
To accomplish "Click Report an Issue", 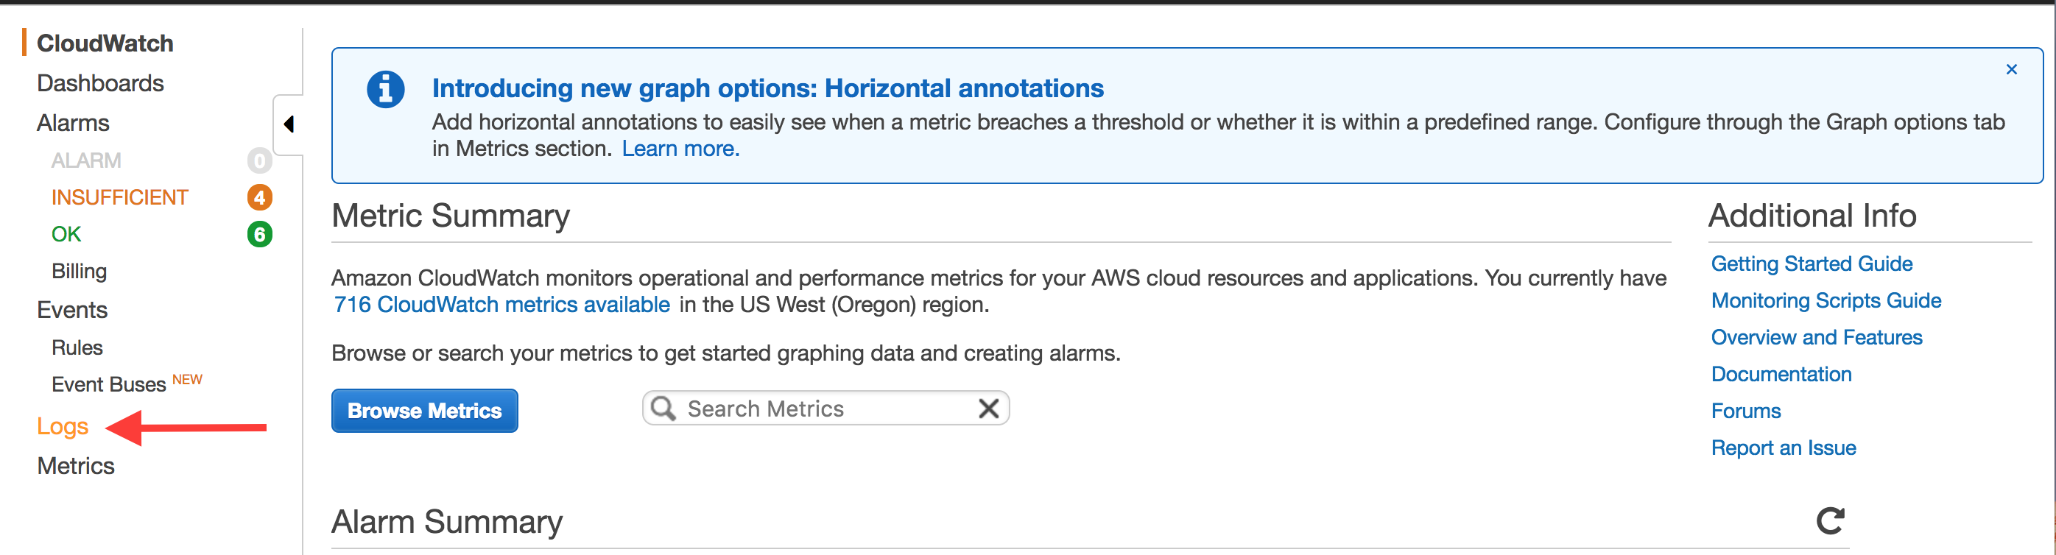I will [x=1783, y=448].
